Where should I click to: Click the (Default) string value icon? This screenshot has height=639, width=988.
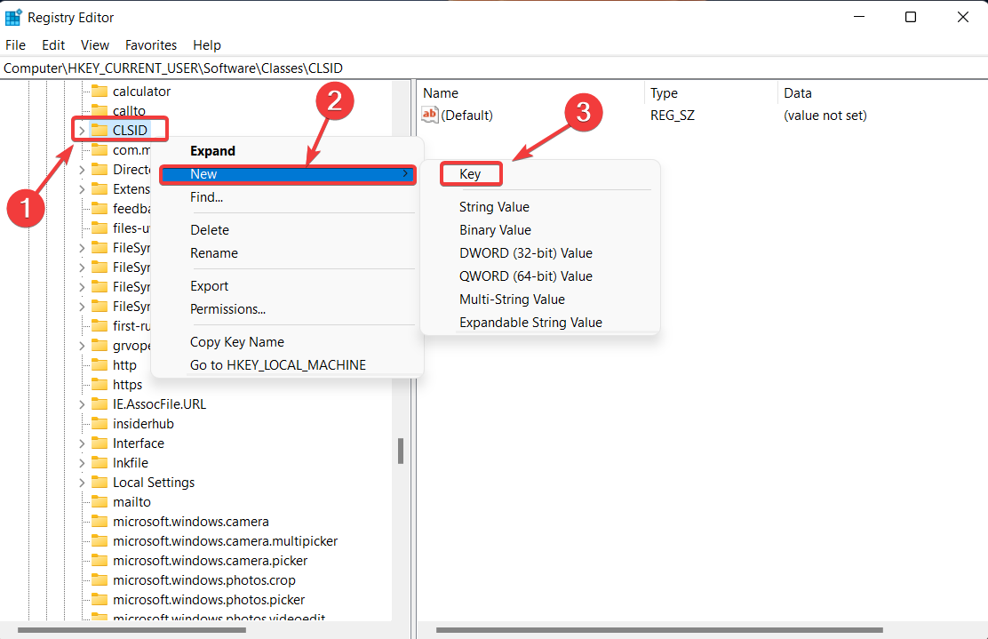pos(430,116)
